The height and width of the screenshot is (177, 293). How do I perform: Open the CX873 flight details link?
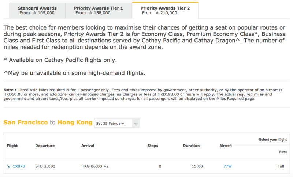point(19,166)
